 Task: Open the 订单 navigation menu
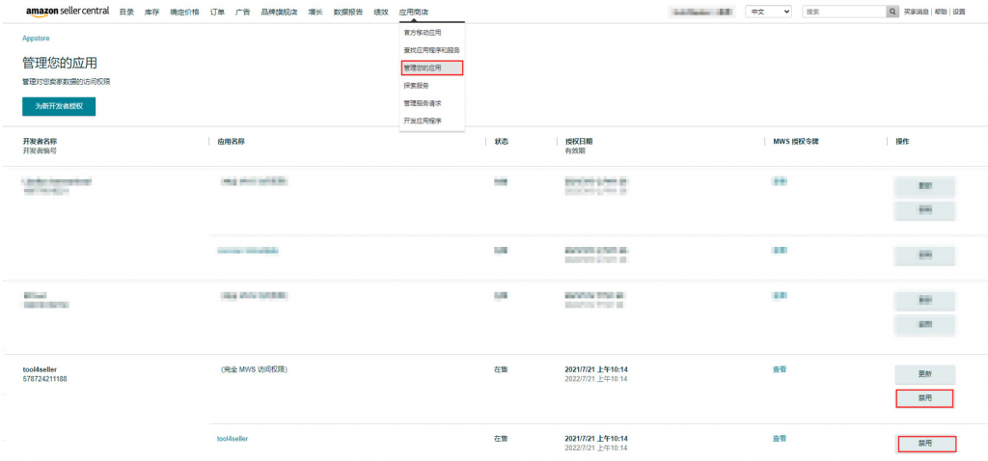(217, 12)
